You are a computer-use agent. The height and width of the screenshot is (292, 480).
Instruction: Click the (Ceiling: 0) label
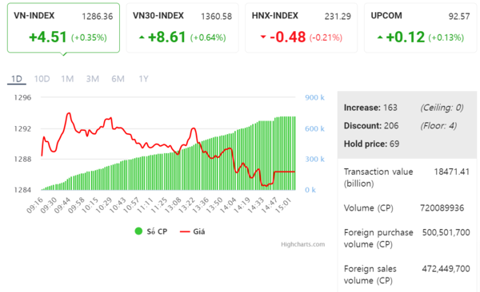tap(442, 108)
